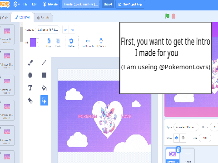Image resolution: width=218 pixels, height=163 pixels.
Task: Click the Paste icon in paint toolbar
Action: click(58, 43)
